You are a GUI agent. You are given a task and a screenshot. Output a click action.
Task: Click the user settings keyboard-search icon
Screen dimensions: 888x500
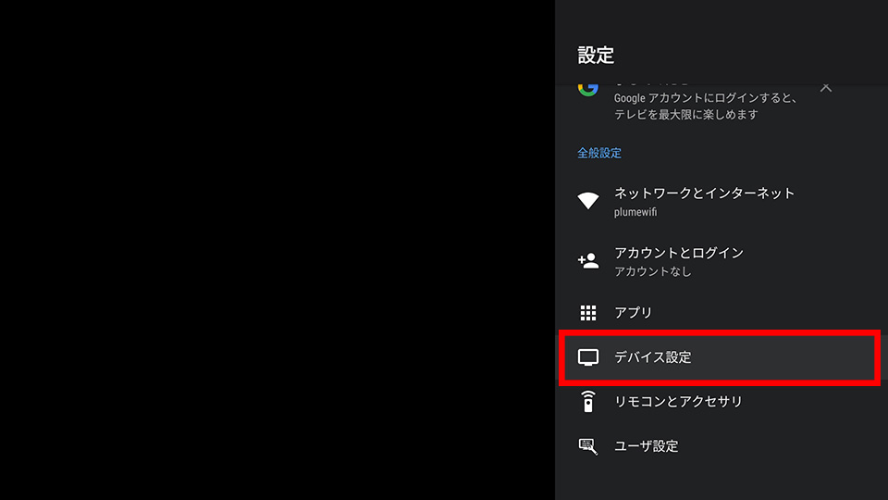point(588,446)
